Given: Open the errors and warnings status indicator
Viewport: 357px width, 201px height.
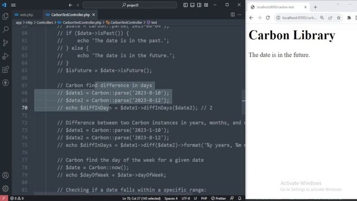Looking at the screenshot, I should pos(17,198).
